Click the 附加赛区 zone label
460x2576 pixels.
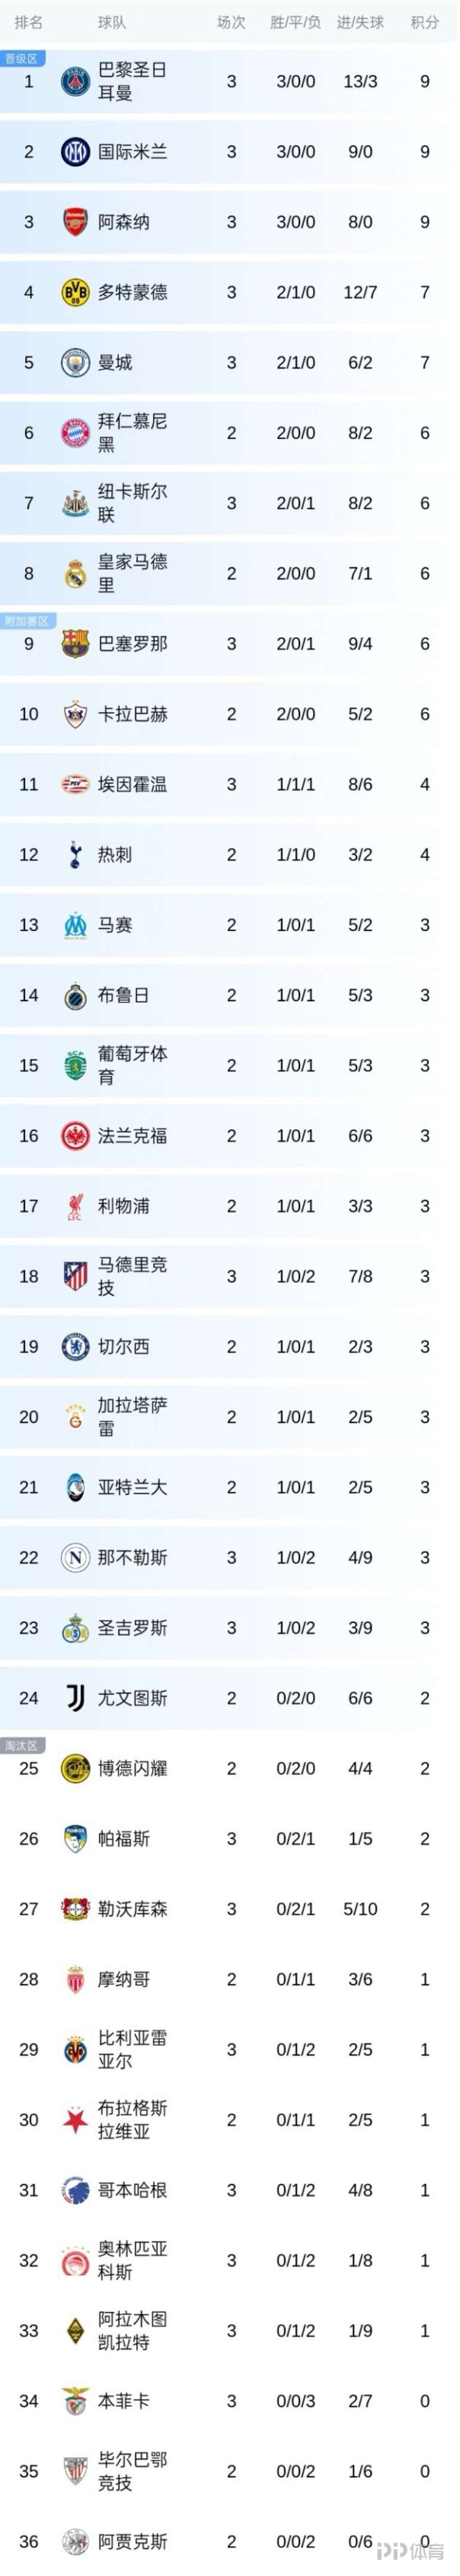[25, 621]
